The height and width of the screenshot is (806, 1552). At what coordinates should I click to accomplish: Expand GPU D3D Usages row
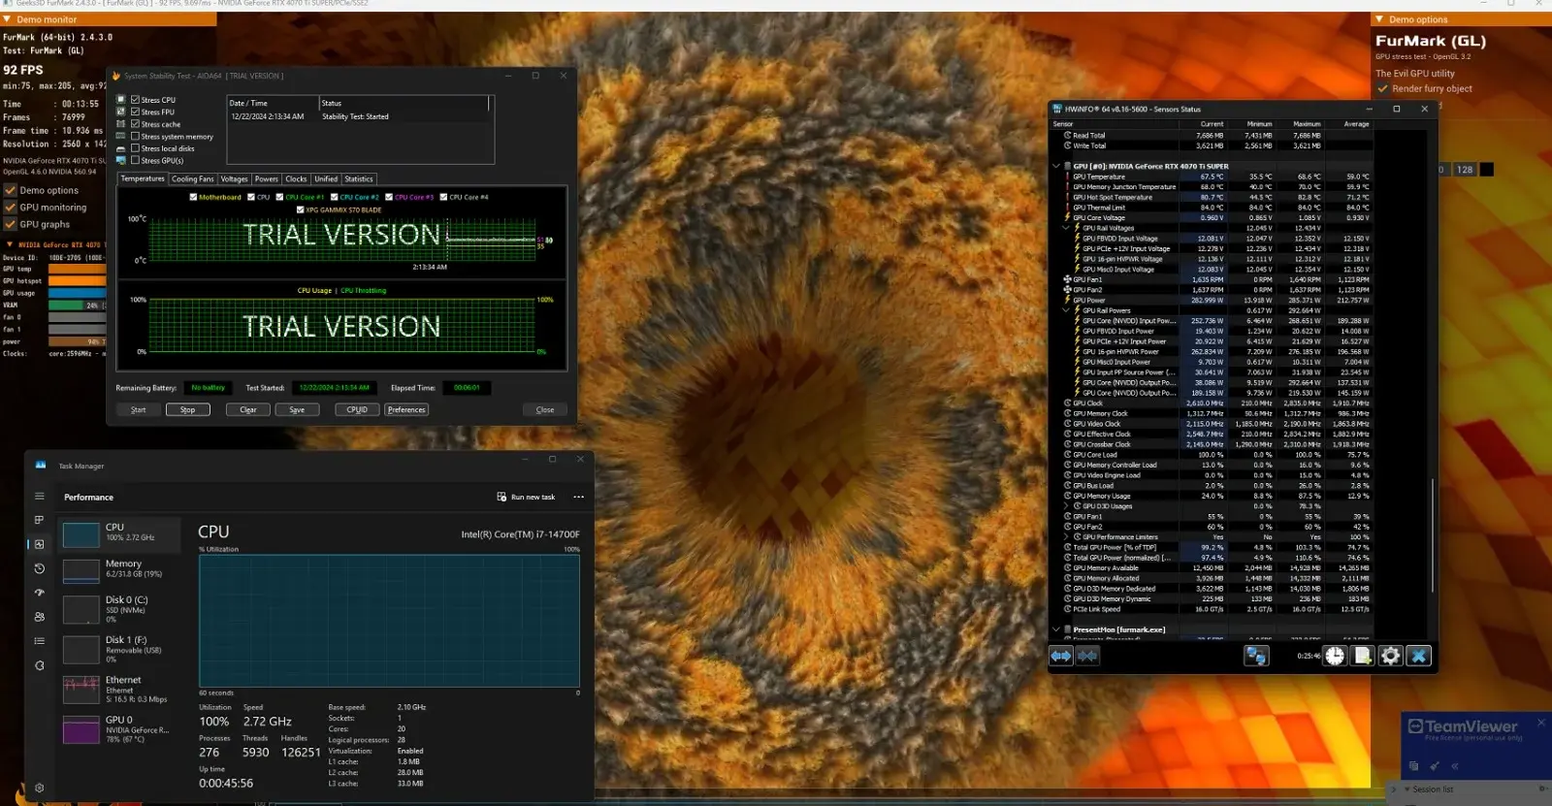(1066, 506)
